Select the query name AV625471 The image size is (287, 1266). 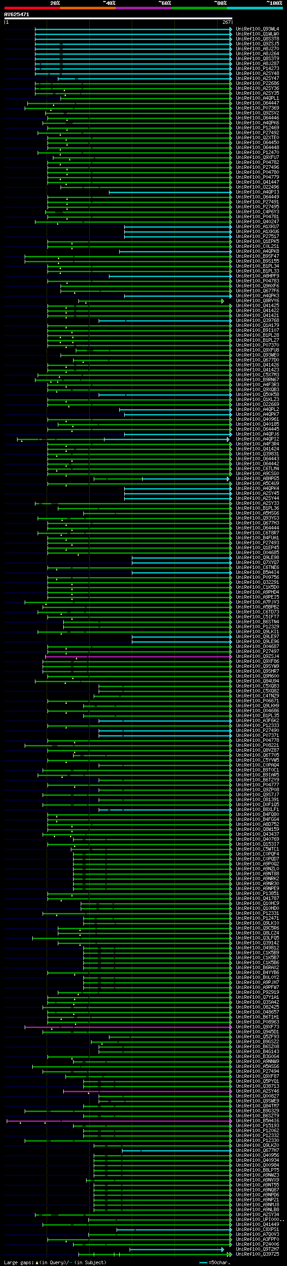tap(17, 15)
